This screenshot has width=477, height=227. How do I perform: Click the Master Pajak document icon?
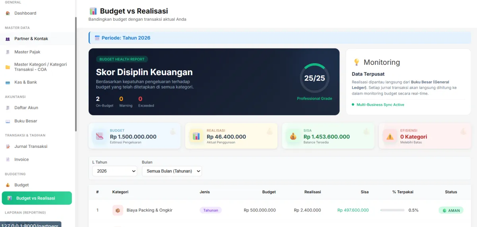tap(8, 52)
